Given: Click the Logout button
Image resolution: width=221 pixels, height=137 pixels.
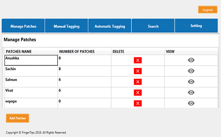Looking at the screenshot, I should point(207,10).
